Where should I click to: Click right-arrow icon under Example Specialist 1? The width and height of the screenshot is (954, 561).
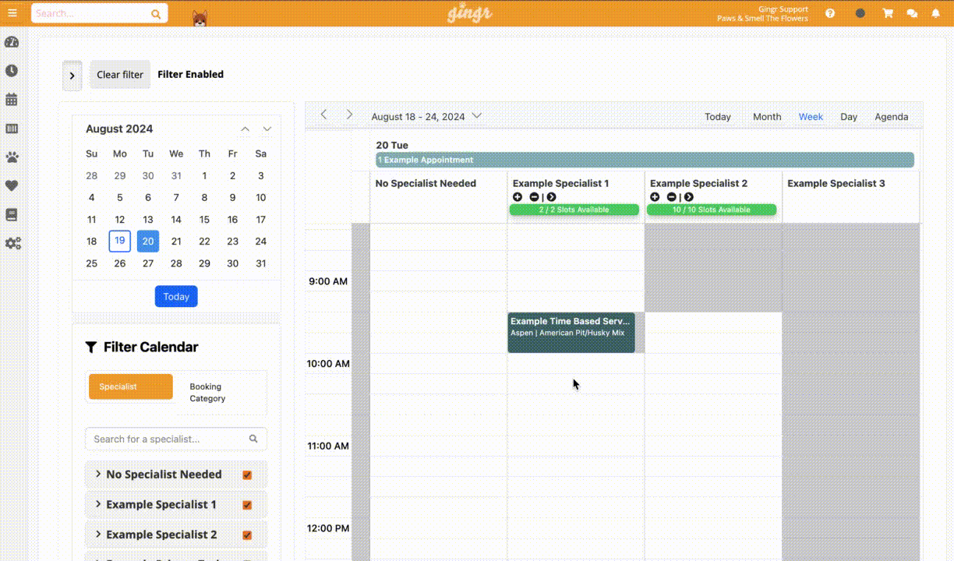pos(551,197)
